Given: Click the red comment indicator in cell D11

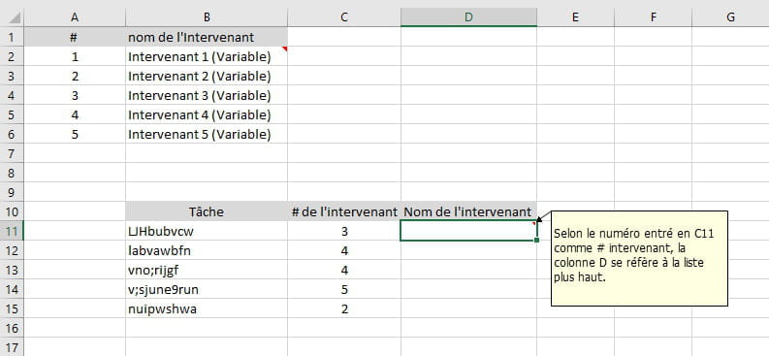Looking at the screenshot, I should (x=534, y=223).
